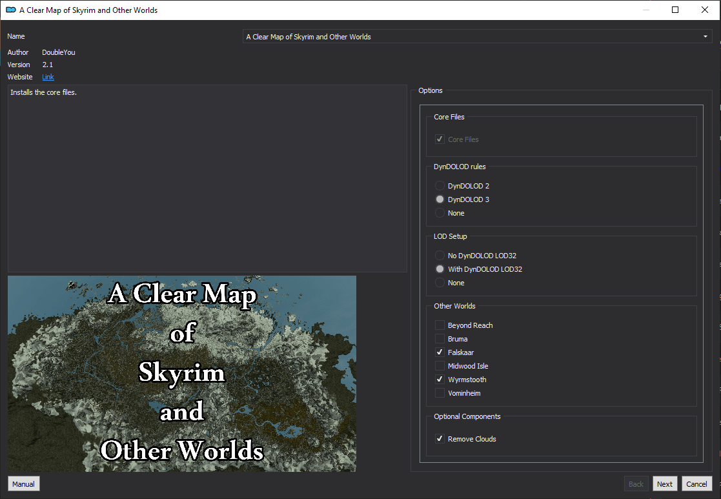Click the Other Worlds group heading
The width and height of the screenshot is (721, 499).
pyautogui.click(x=454, y=306)
